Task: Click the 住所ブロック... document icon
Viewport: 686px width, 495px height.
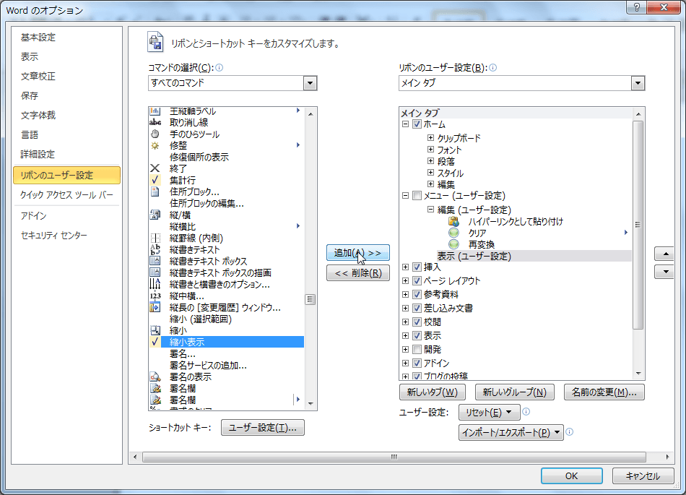Action: (x=155, y=191)
